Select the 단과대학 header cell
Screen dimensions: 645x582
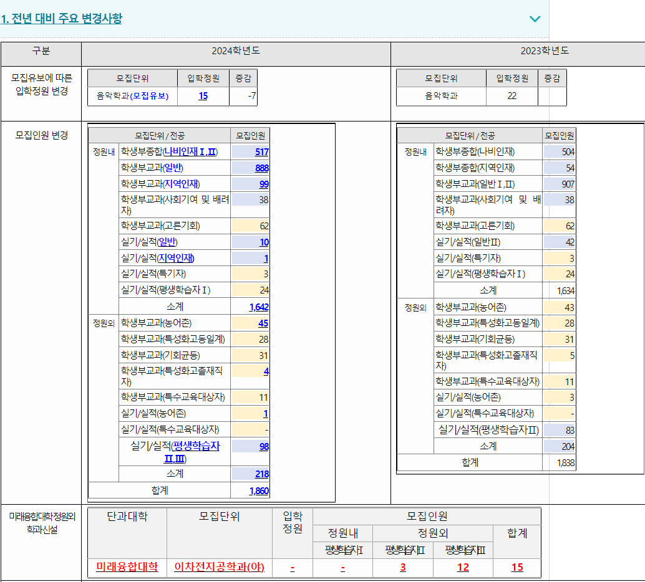point(127,533)
